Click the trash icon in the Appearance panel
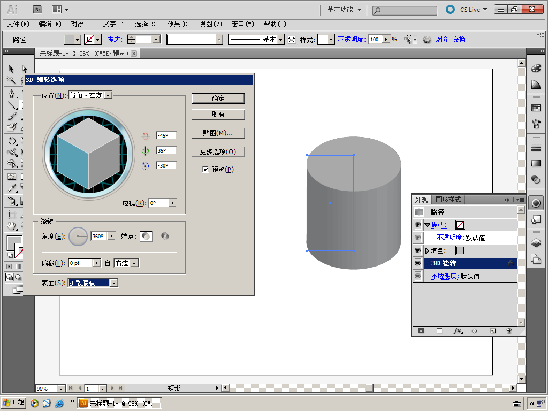 click(509, 331)
